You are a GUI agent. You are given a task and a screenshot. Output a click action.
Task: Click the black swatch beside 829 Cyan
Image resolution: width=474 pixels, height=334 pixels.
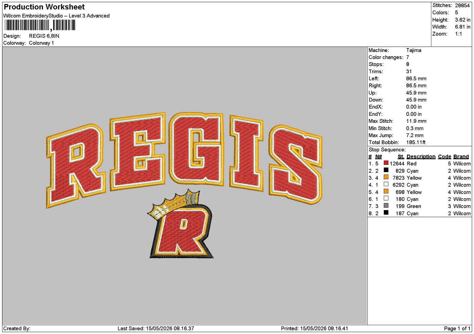point(386,170)
